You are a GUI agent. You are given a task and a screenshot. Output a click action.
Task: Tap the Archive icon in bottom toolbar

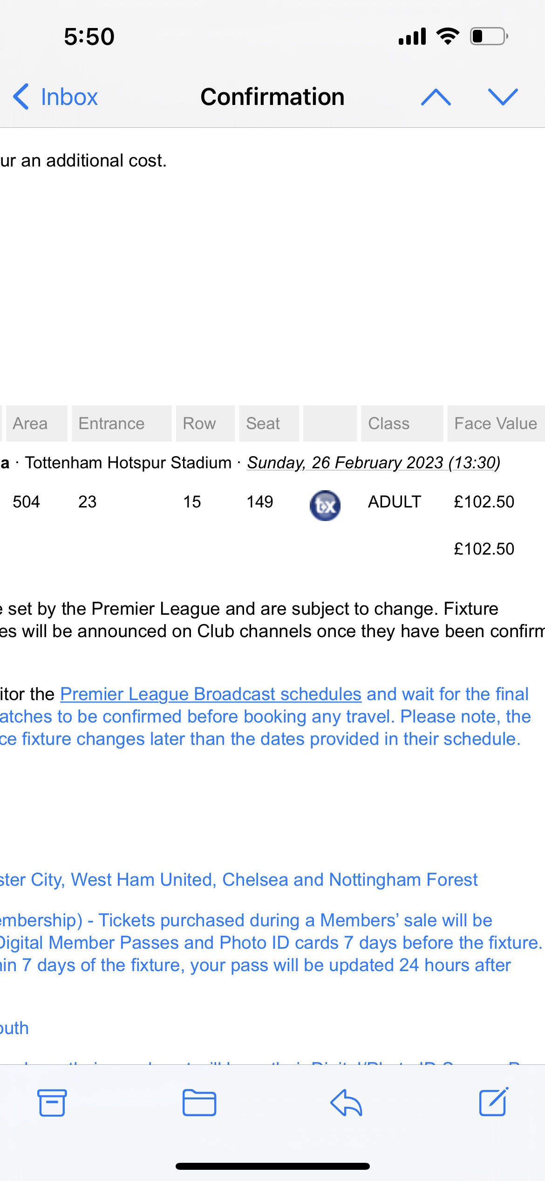pos(52,1103)
